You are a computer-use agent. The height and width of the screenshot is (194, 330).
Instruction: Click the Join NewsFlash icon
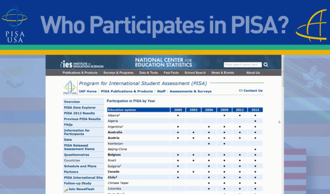[x=66, y=189]
